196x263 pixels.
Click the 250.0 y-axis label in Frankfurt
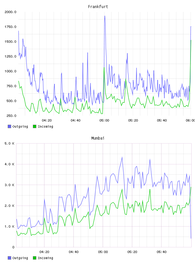11,116
